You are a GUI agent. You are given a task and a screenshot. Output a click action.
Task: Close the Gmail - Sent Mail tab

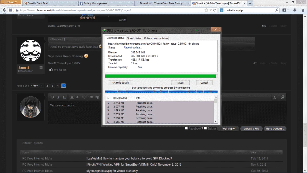click(76, 3)
